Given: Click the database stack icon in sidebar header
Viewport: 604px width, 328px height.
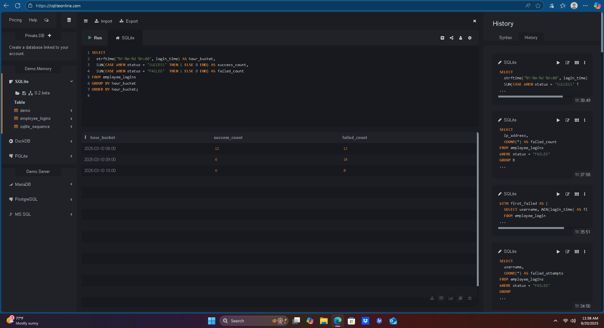Looking at the screenshot, I should [69, 20].
